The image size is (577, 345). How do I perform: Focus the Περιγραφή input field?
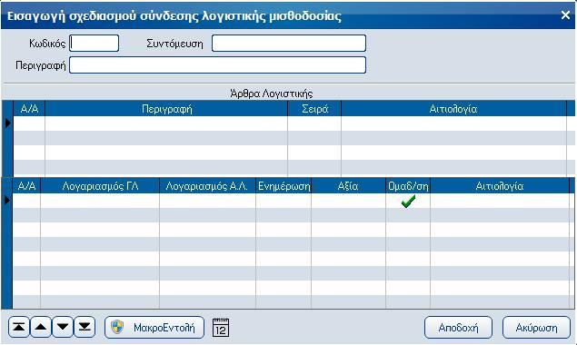[217, 65]
